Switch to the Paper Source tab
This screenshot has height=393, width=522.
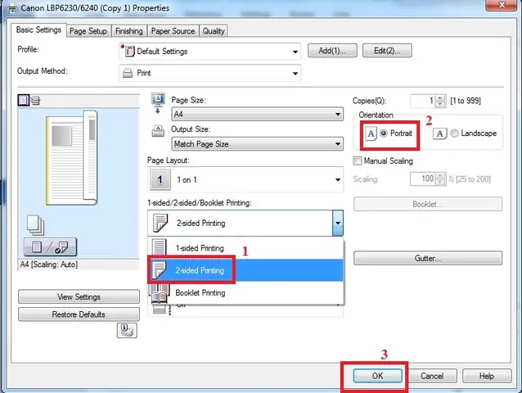click(173, 31)
